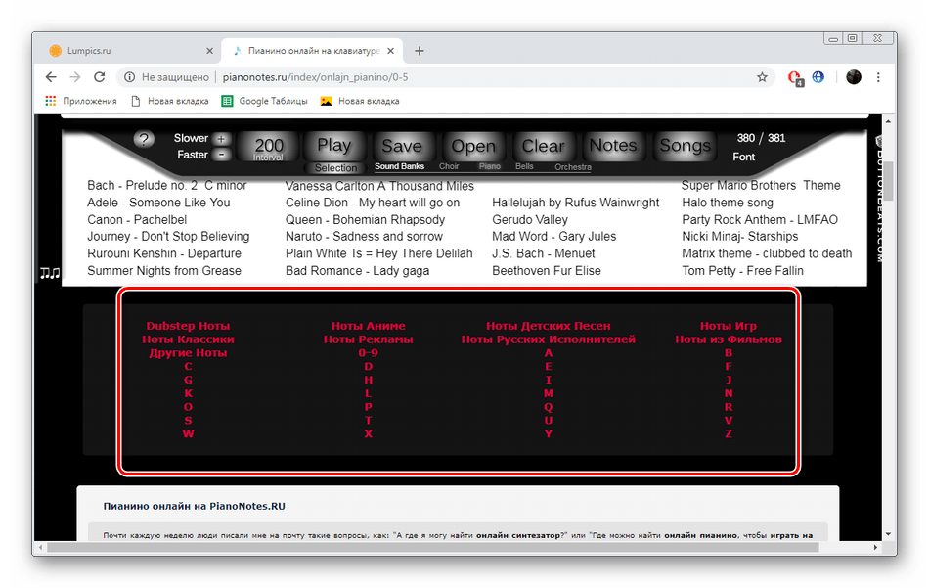
Task: Open the blue globe extension icon
Action: point(818,77)
